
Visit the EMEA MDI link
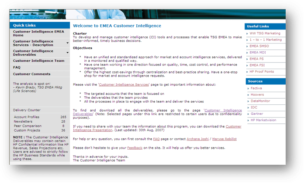pyautogui.click(x=258, y=52)
